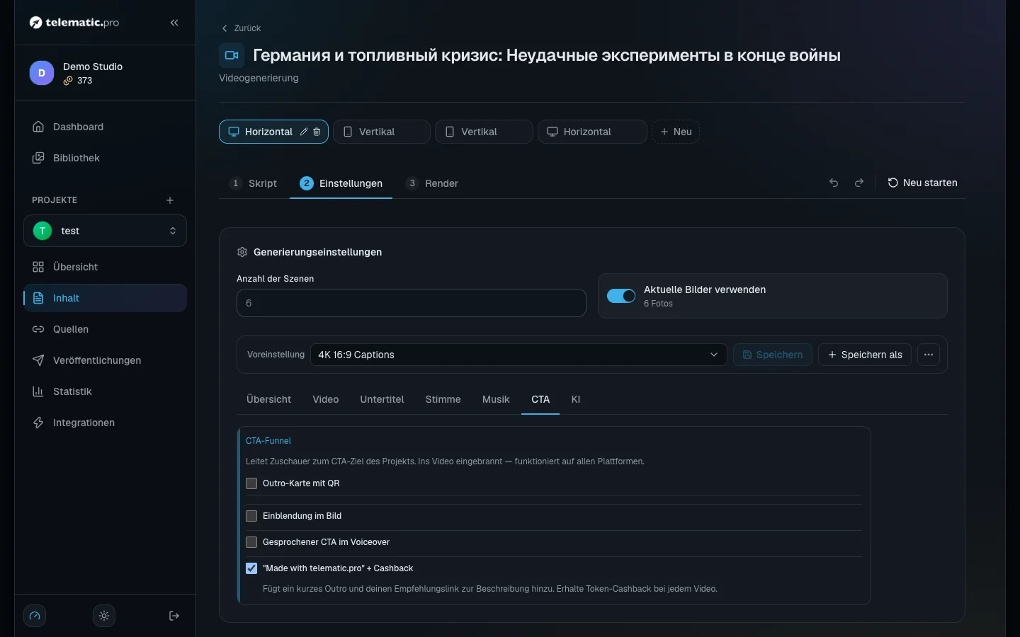
Task: Expand the test project selector
Action: pos(105,231)
